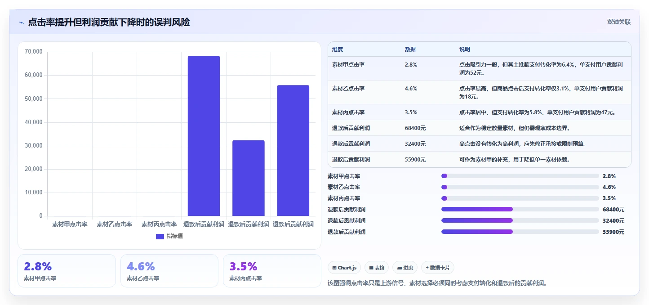The width and height of the screenshot is (649, 305).
Task: Click the shortest purple bar in chart
Action: (x=248, y=178)
